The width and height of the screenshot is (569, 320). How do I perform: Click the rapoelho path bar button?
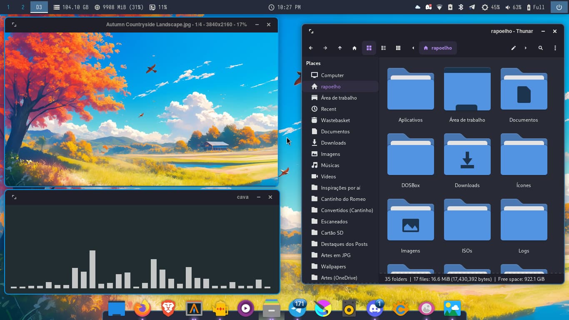438,48
